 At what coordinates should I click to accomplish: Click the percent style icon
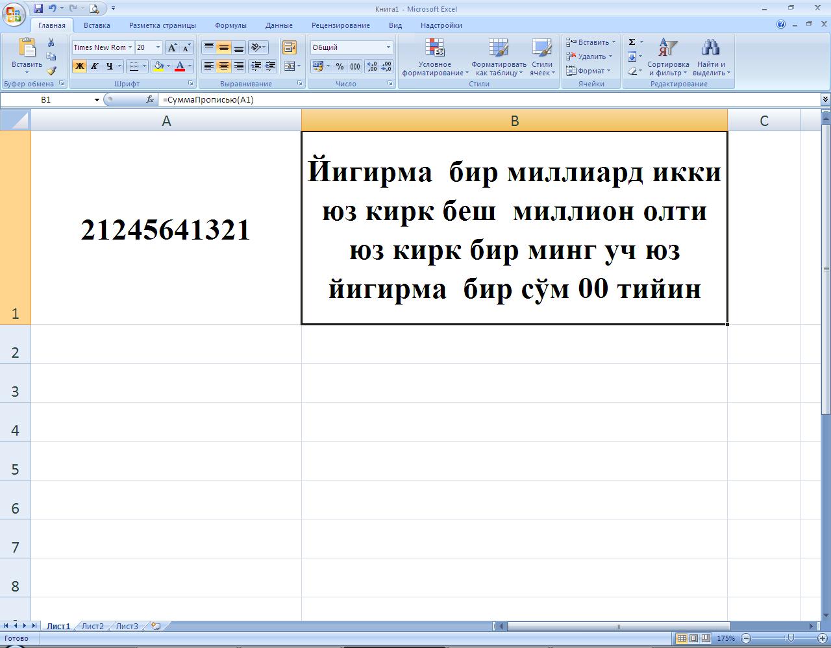point(340,66)
